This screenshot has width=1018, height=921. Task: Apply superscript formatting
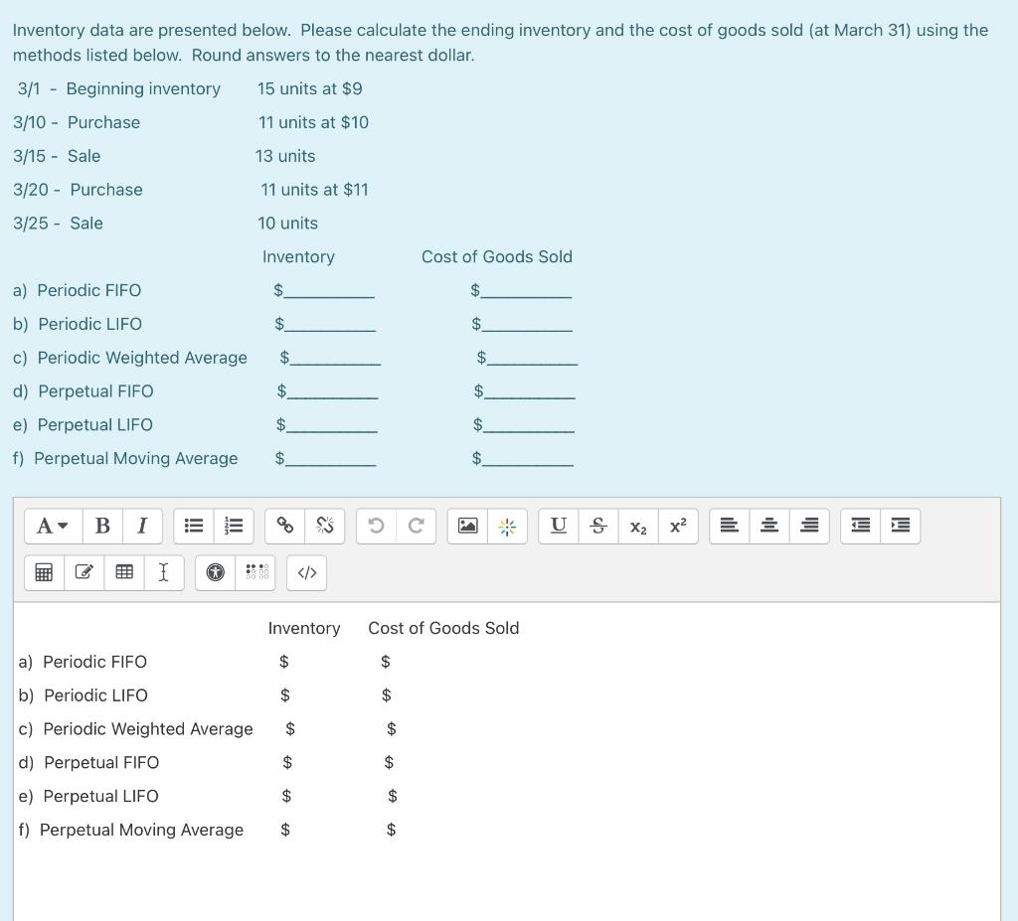(677, 527)
